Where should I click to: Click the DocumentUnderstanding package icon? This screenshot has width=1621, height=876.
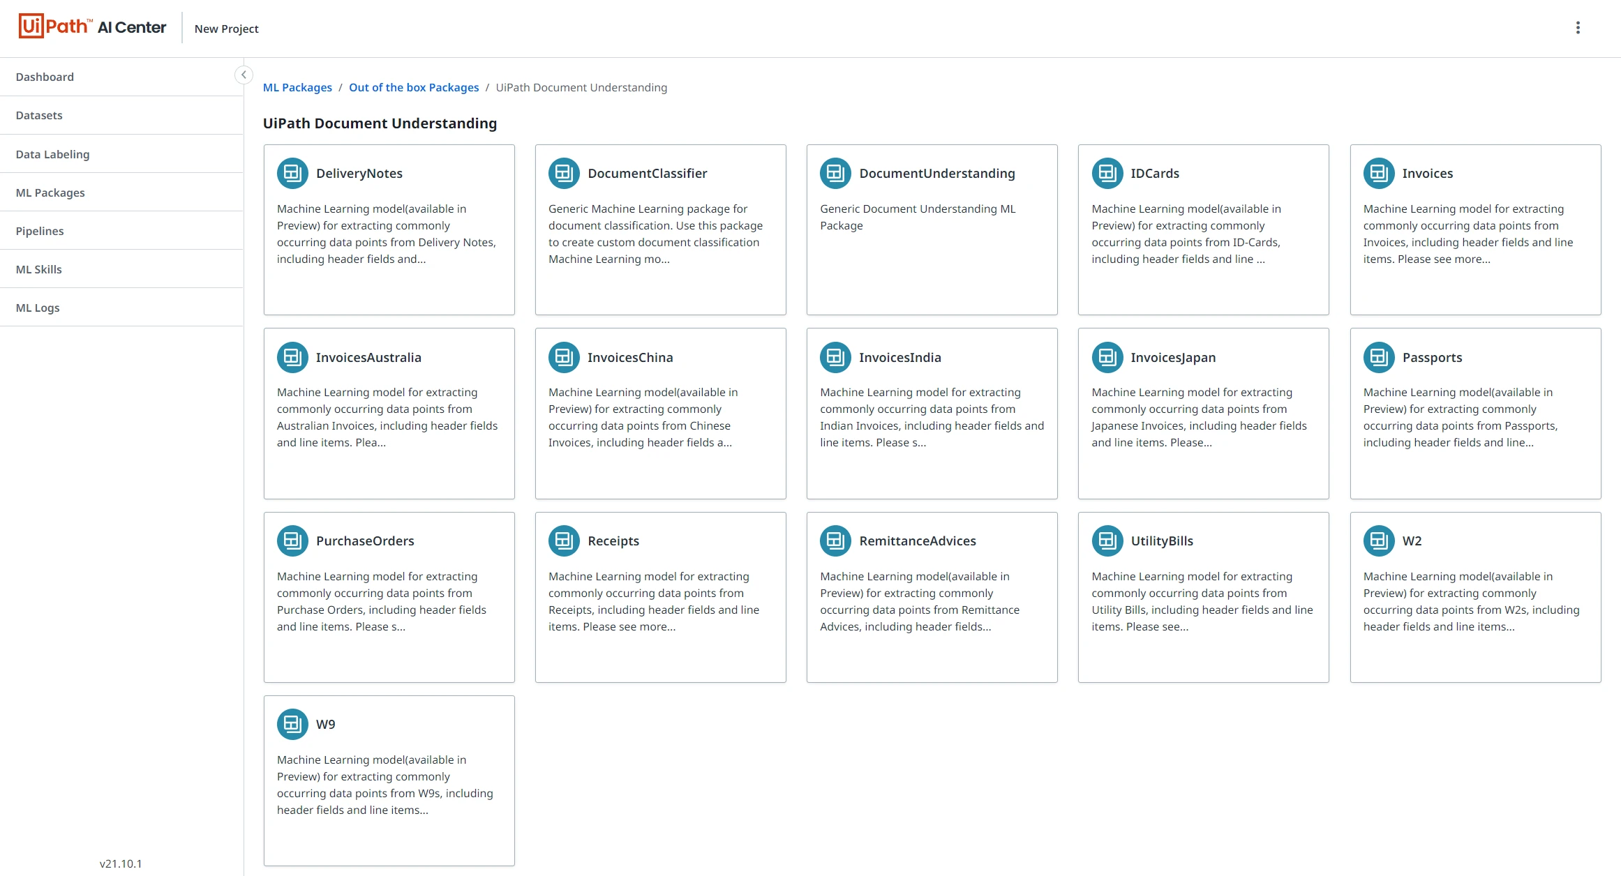(835, 173)
